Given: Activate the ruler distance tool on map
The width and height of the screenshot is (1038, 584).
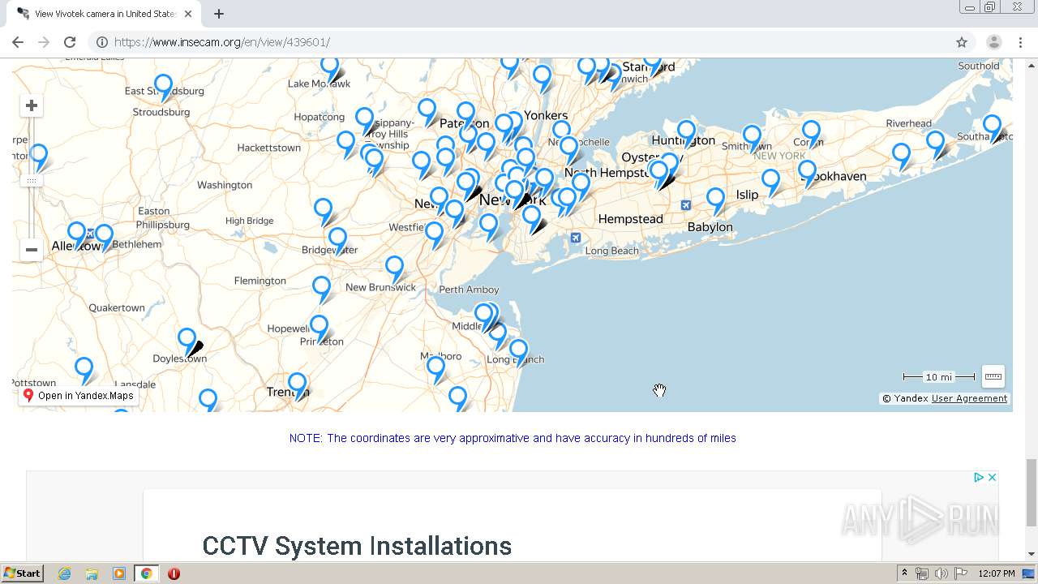Looking at the screenshot, I should click(993, 376).
